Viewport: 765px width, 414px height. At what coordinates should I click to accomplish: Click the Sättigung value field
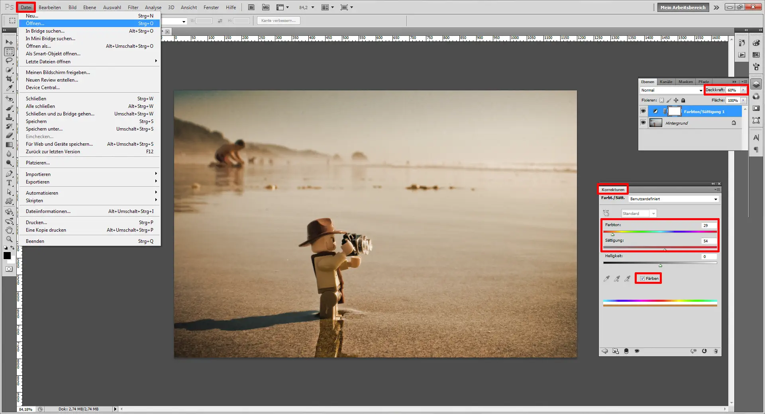[708, 241]
